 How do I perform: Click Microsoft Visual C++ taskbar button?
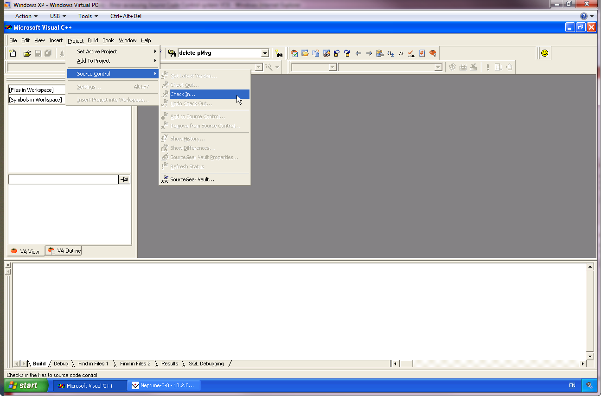(x=90, y=385)
